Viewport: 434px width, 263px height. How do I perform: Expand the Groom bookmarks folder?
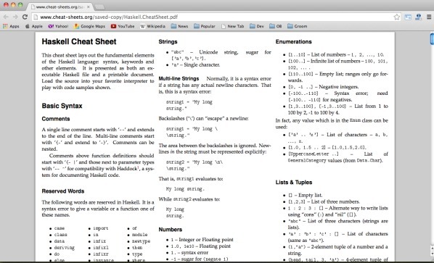(298, 26)
